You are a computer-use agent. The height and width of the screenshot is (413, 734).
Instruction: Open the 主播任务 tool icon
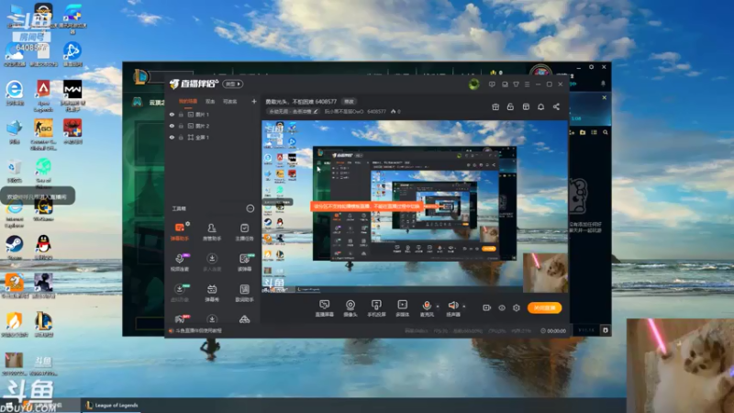point(244,231)
